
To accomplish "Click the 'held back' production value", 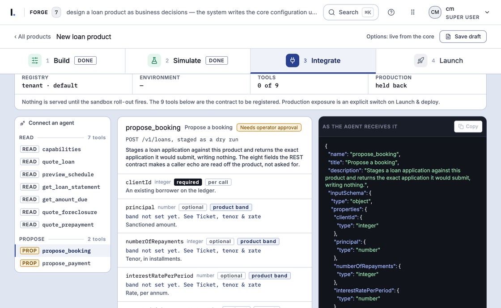I will 391,85.
